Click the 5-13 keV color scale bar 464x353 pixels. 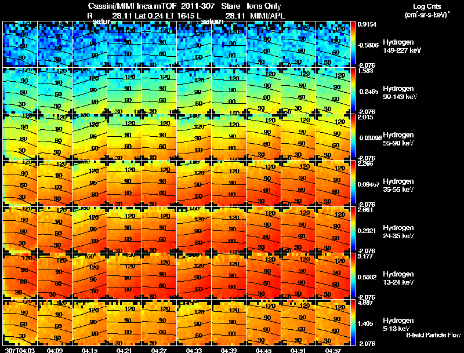click(x=353, y=323)
